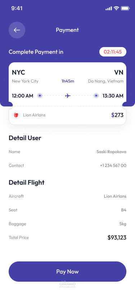Select the Saski Ropokova name value
The image size is (135, 294).
click(x=111, y=152)
